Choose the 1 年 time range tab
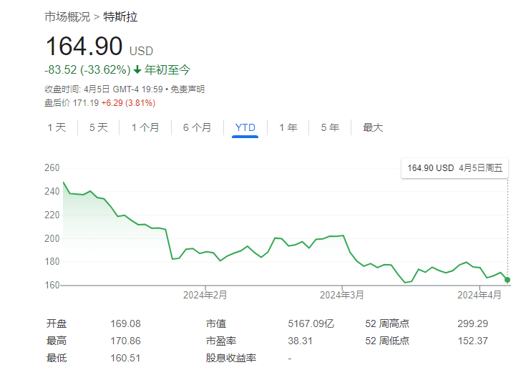Viewport: 531px width, 370px height. pos(288,127)
